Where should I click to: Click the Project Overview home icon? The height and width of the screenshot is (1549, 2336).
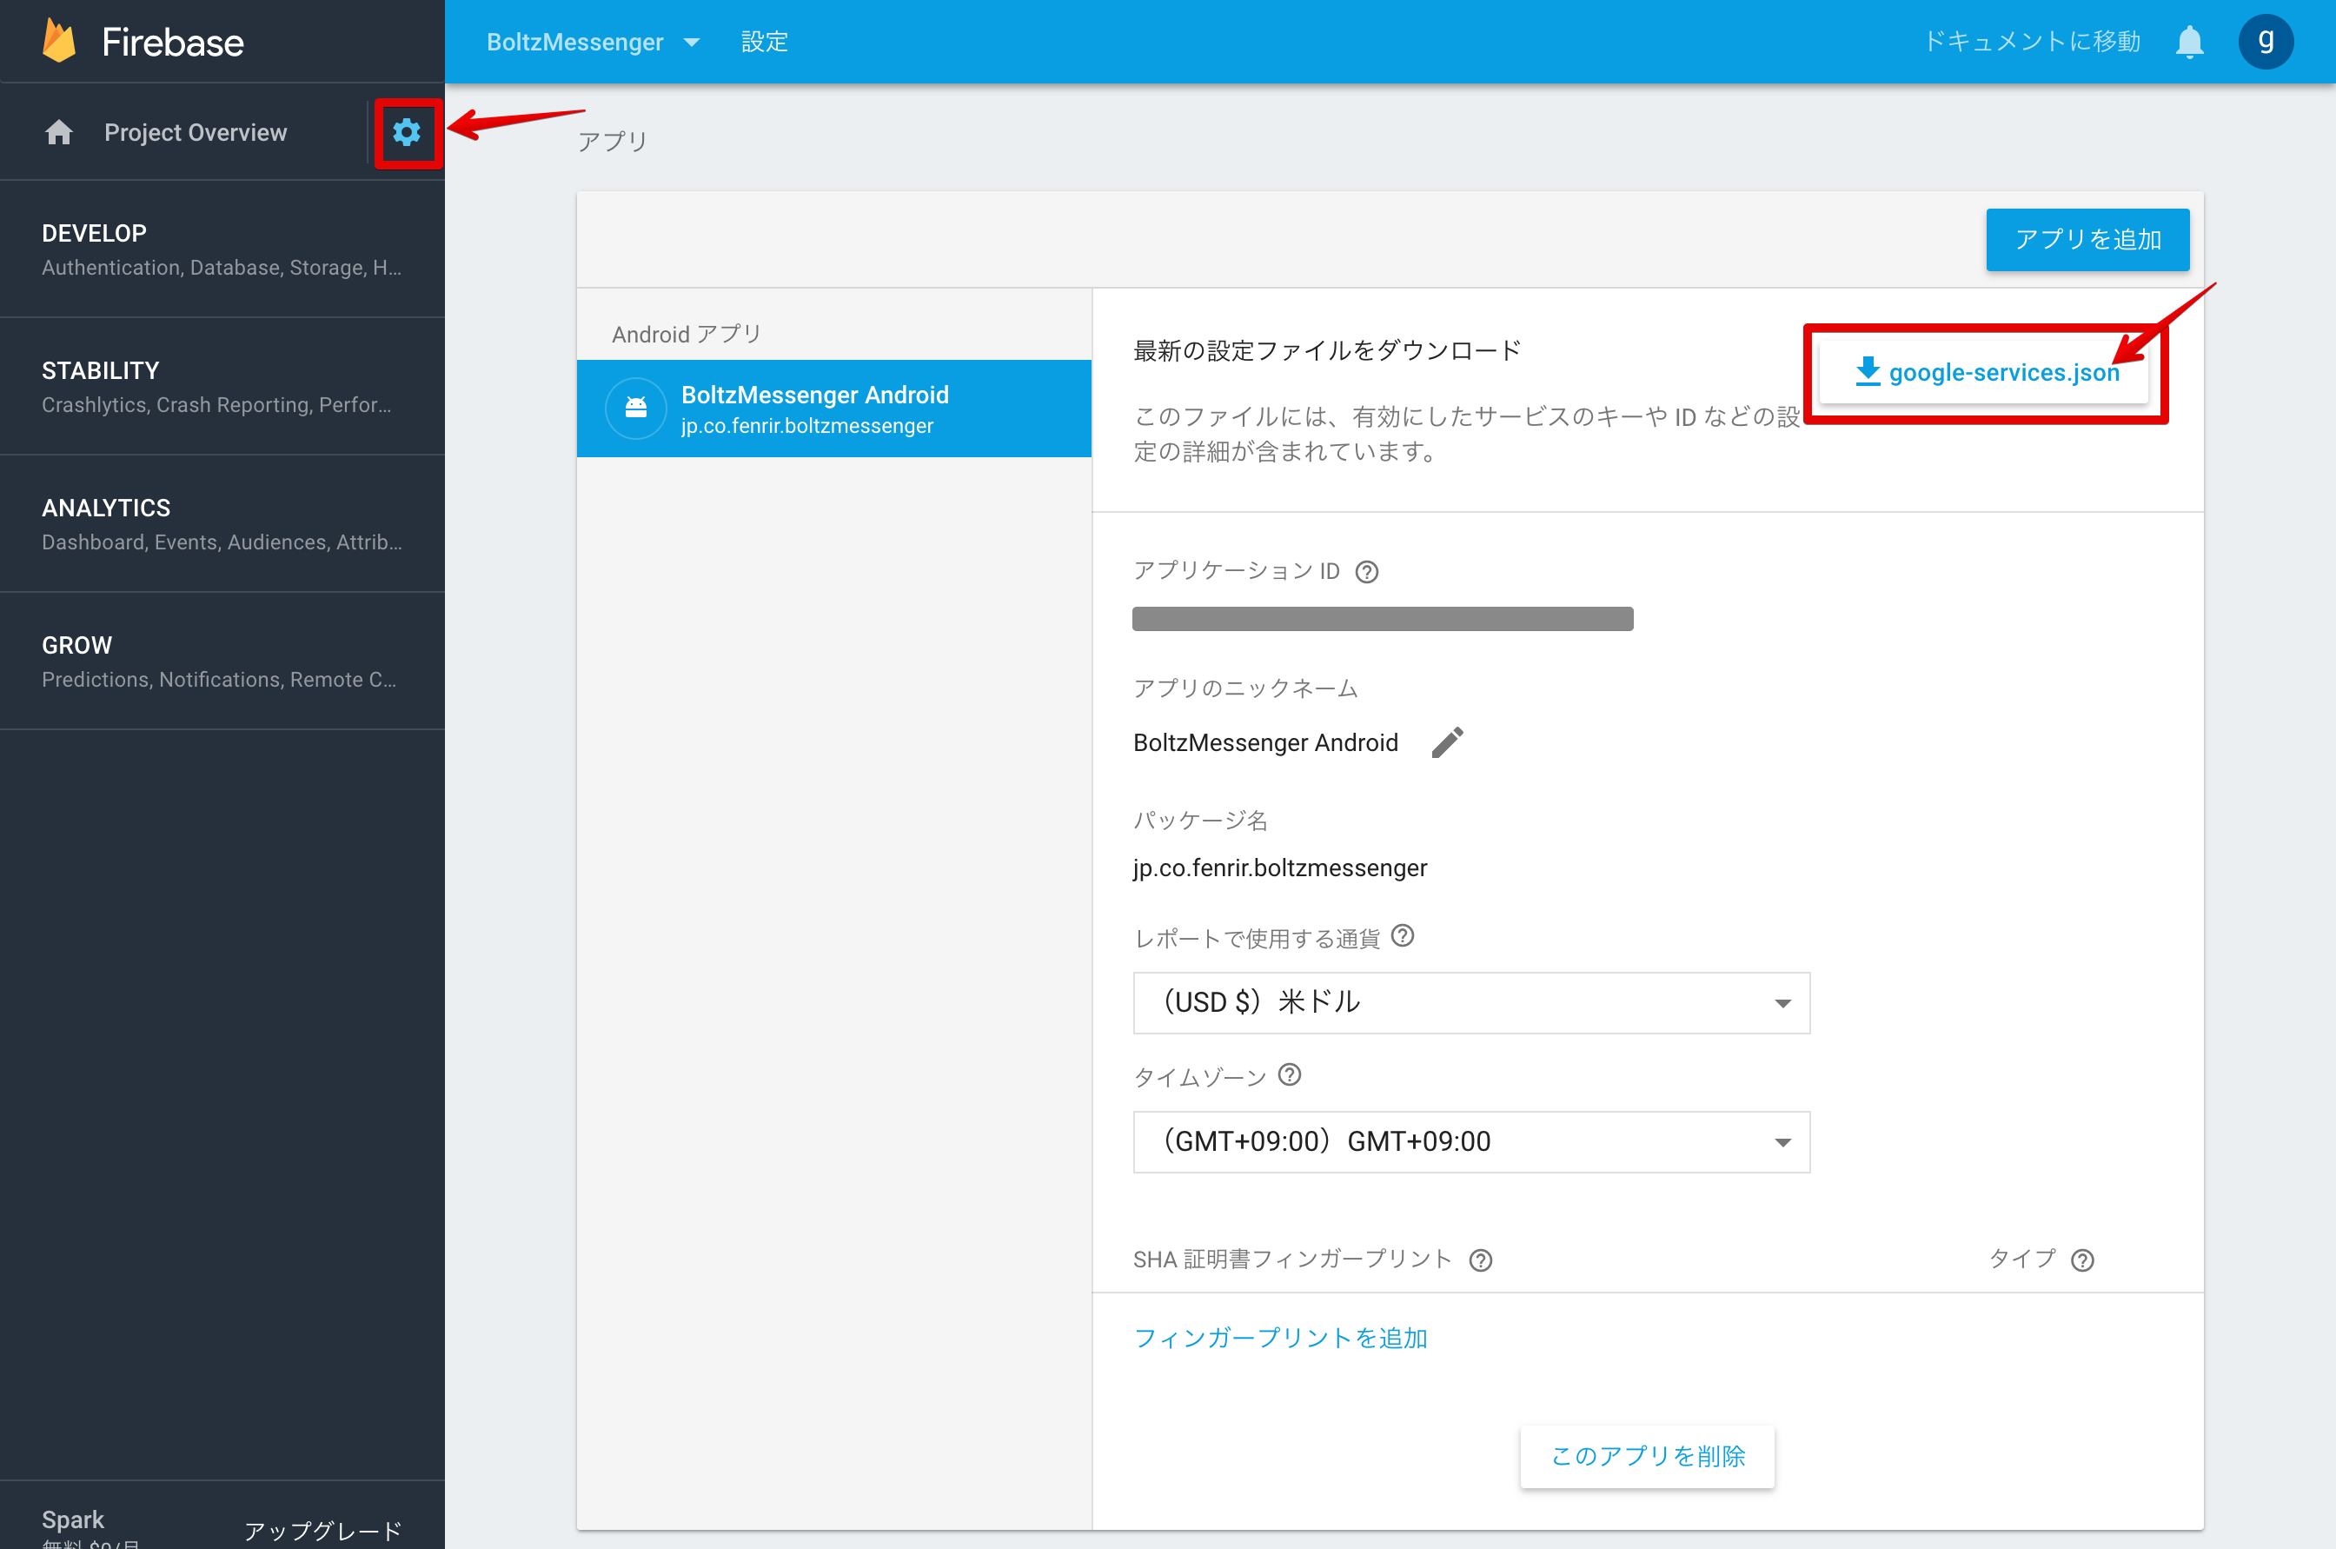click(58, 132)
